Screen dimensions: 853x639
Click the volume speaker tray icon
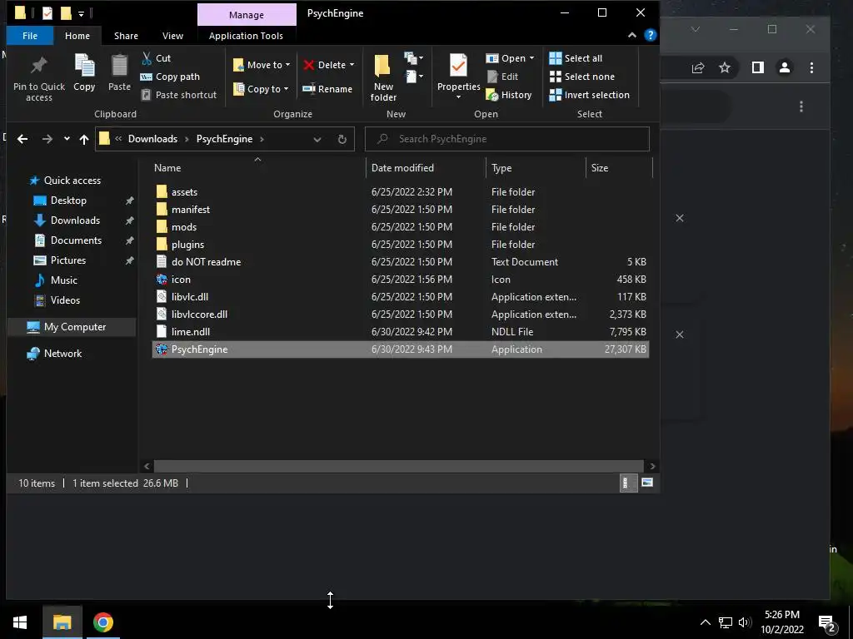point(745,622)
